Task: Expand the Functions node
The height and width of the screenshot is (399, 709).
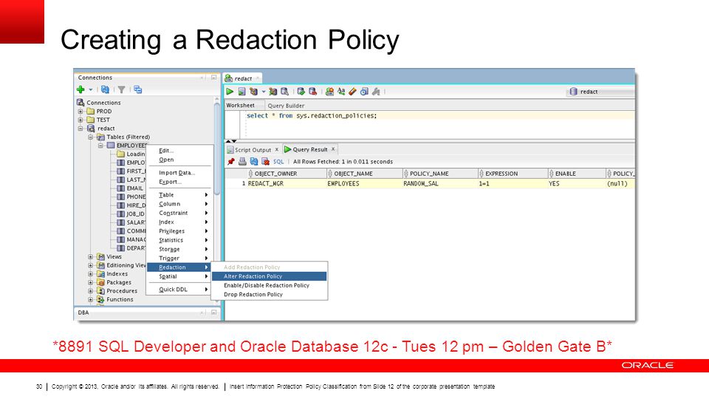Action: (x=90, y=299)
